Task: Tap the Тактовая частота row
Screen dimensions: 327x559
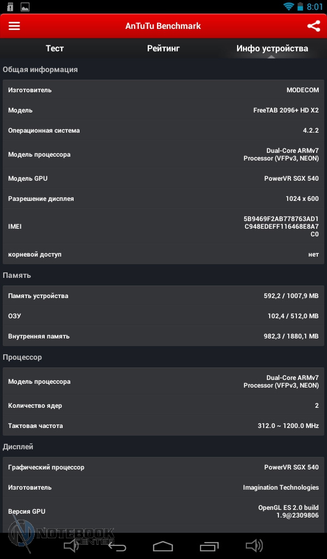Action: (163, 426)
